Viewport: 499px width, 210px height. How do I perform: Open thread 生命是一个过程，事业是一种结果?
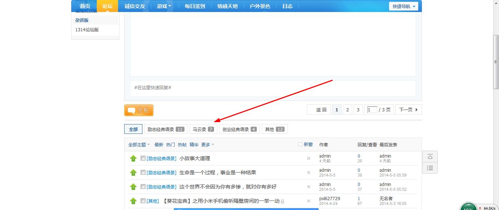218,173
